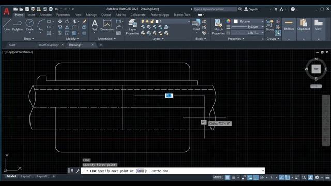
Task: Select the Dimension tool
Action: [107, 25]
